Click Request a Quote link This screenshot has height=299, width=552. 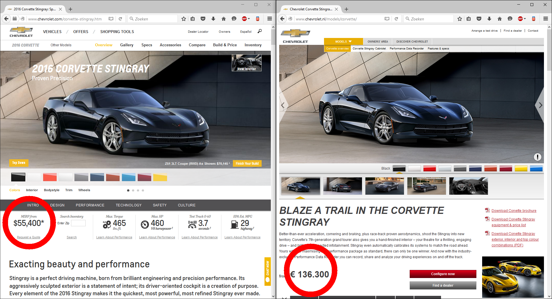pos(28,237)
